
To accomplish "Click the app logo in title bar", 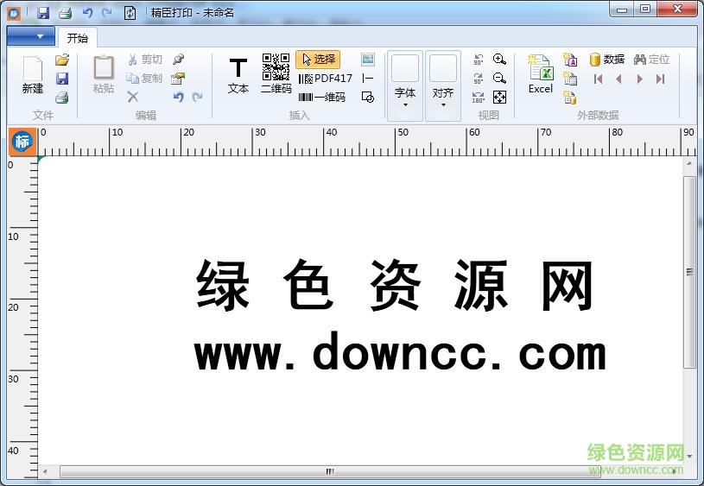I will click(x=14, y=13).
